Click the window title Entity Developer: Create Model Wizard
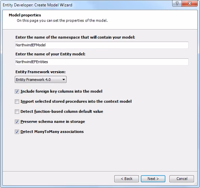Image resolution: width=200 pixels, height=188 pixels. (37, 5)
